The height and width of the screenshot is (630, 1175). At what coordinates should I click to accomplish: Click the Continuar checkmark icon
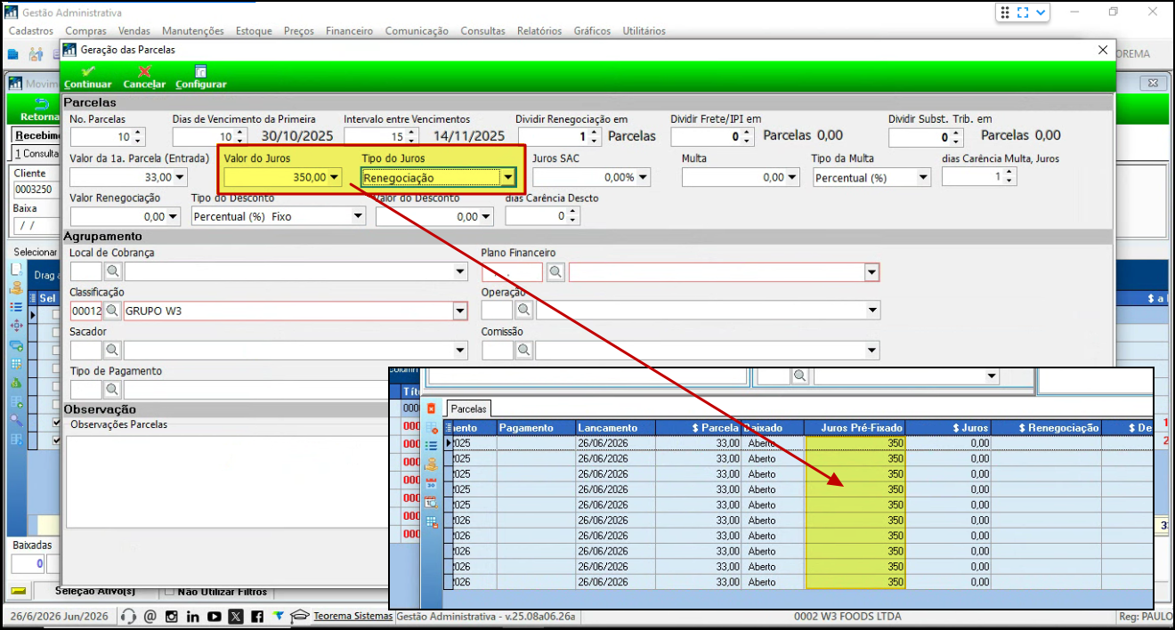[x=88, y=71]
